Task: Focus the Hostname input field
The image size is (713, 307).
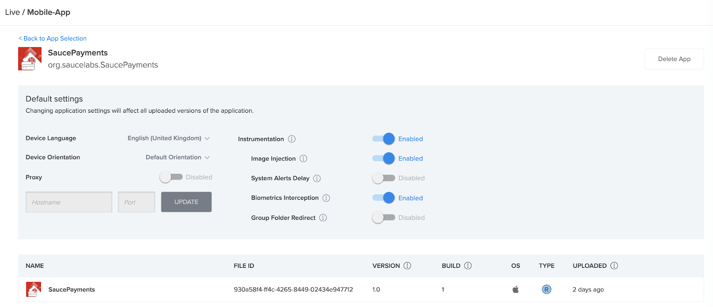Action: (69, 202)
